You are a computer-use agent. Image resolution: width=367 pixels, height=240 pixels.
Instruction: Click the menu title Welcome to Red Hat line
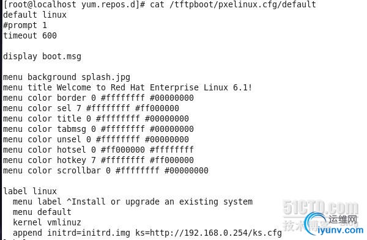coord(128,87)
